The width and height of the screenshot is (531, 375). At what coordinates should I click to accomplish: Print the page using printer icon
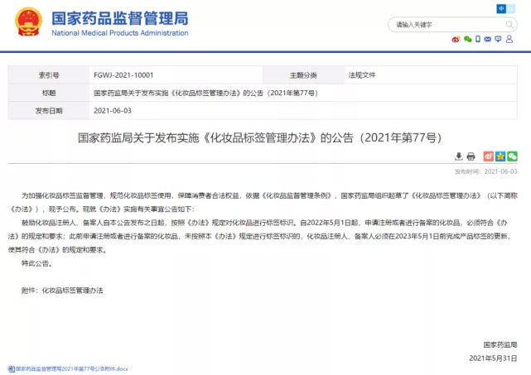click(x=471, y=156)
